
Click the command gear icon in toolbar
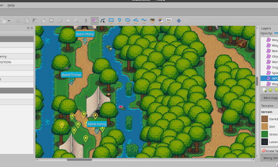pyautogui.click(x=3, y=21)
